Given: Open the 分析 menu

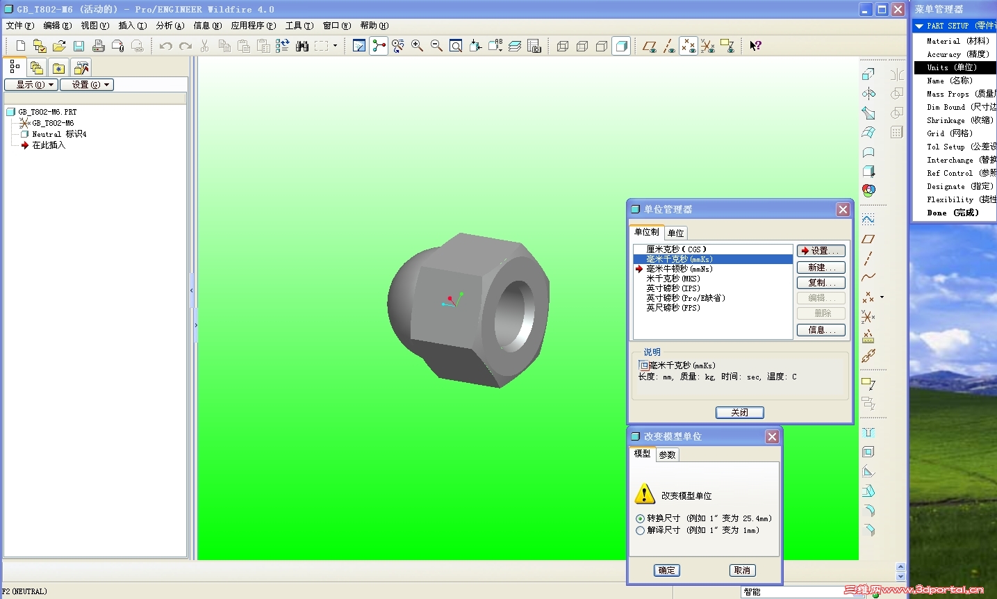Looking at the screenshot, I should (x=170, y=26).
